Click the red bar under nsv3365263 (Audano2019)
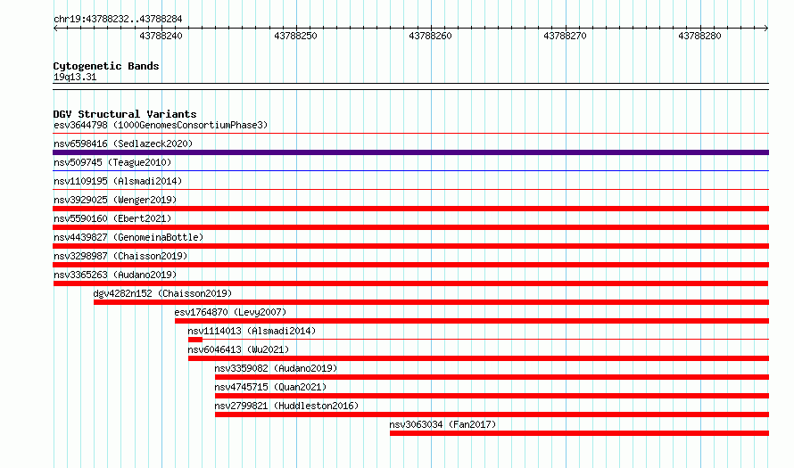 [x=410, y=283]
